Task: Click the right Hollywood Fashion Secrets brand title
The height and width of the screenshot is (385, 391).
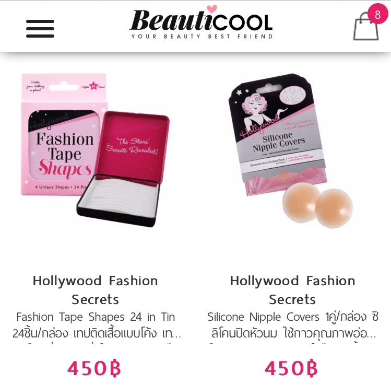Action: click(292, 290)
